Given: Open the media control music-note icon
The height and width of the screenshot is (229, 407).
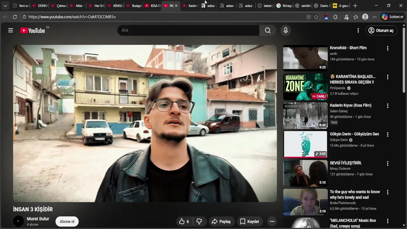Looking at the screenshot, I should pyautogui.click(x=346, y=17).
